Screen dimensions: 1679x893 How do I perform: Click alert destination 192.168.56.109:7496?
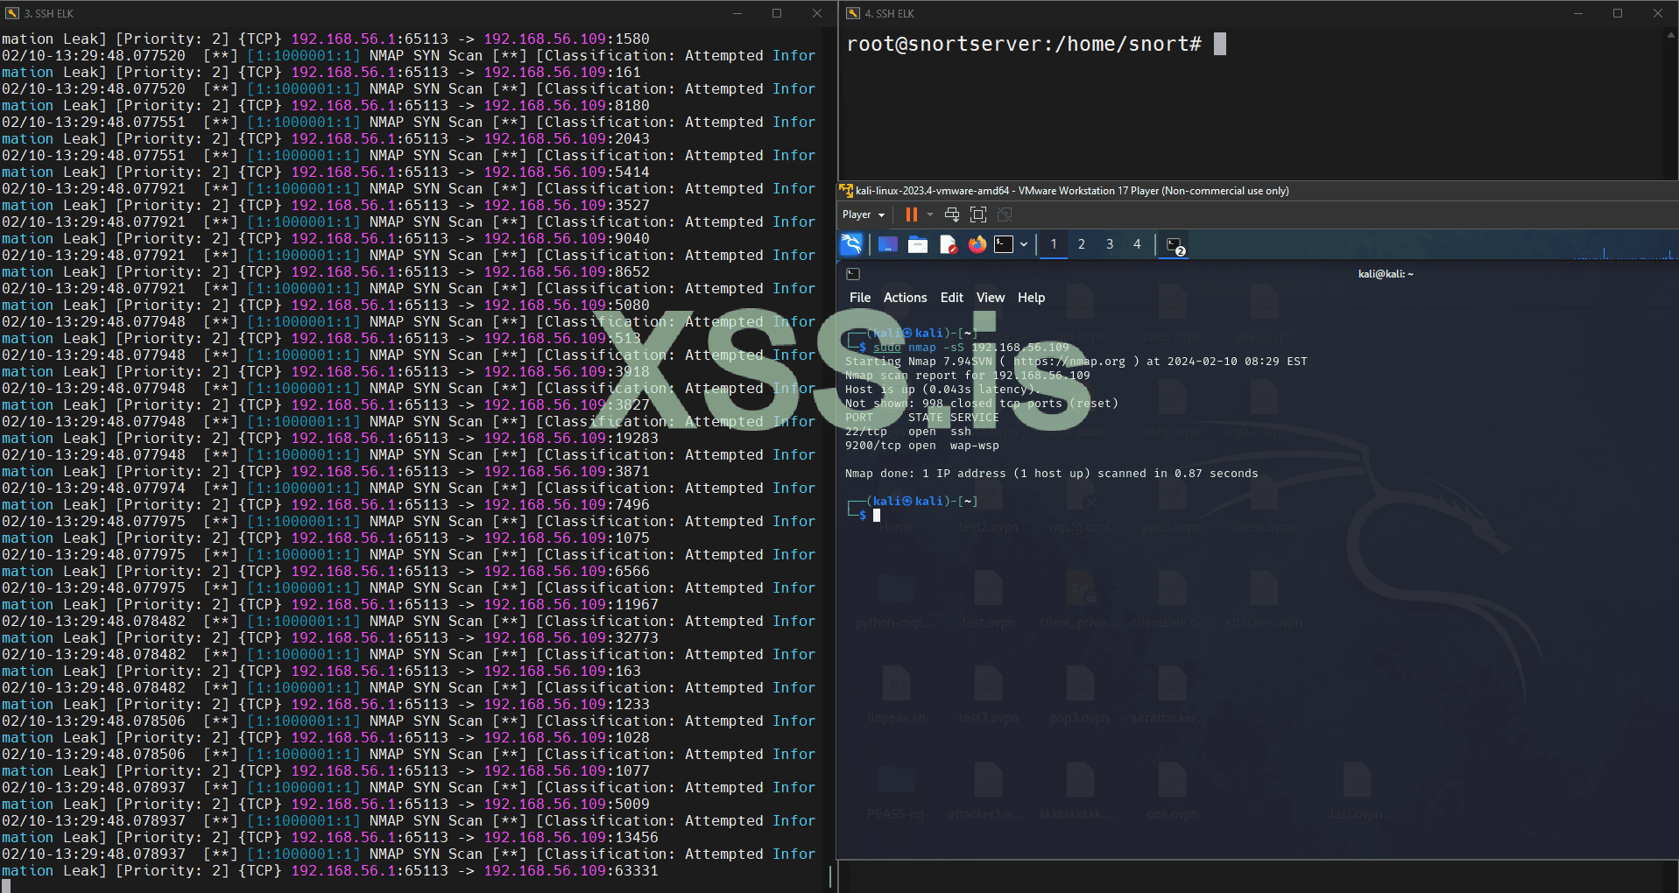(567, 504)
